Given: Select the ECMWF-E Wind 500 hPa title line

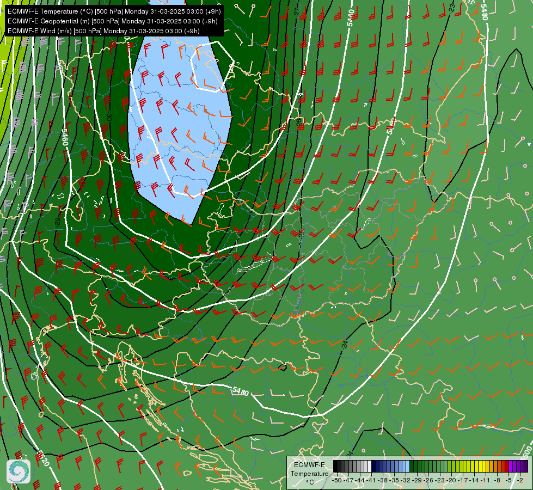Looking at the screenshot, I should [x=103, y=31].
